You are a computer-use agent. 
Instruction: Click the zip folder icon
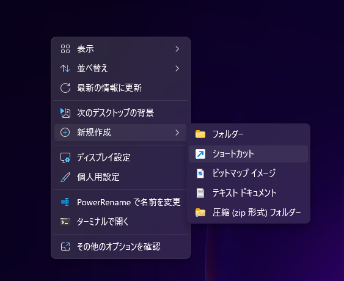coord(200,213)
